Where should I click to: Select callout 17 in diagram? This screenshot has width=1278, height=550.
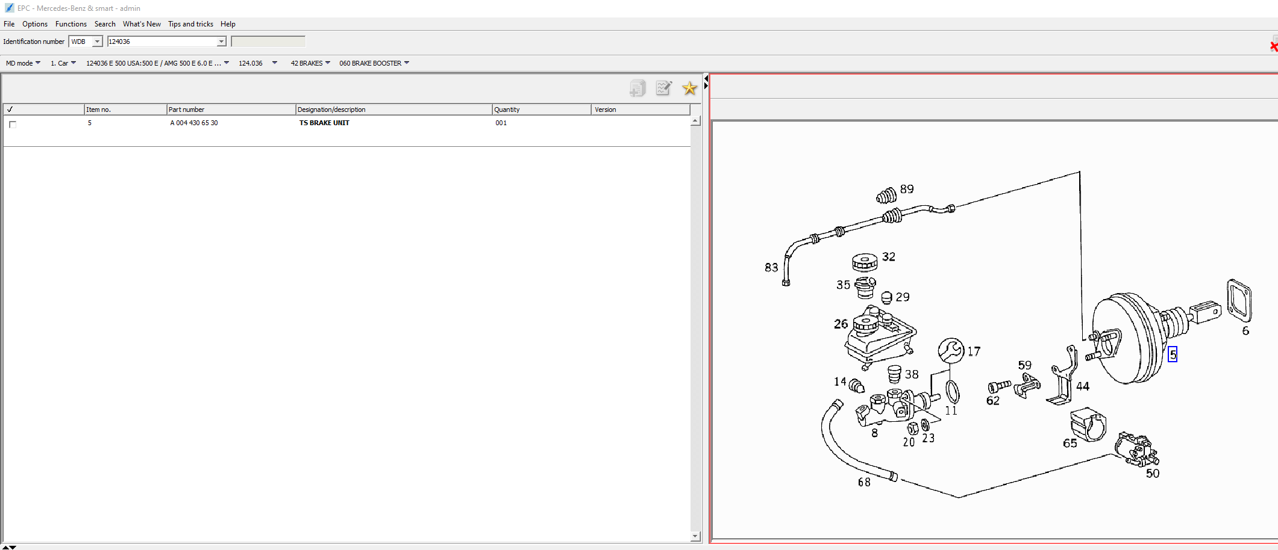pyautogui.click(x=974, y=351)
